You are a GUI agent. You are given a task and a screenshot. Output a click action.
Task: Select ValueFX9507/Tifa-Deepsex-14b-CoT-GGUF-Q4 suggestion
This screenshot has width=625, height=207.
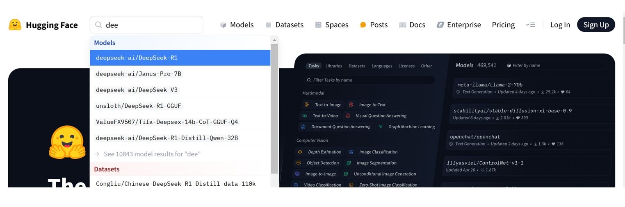(180, 122)
